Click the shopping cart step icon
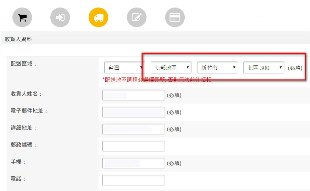The width and height of the screenshot is (310, 191). 22,17
